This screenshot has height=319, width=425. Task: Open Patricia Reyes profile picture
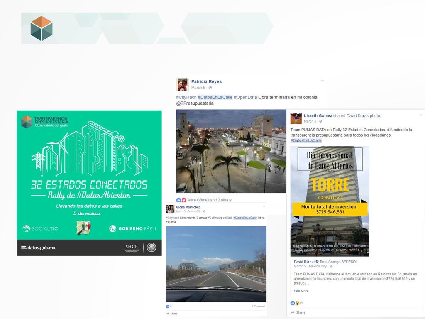coord(183,85)
